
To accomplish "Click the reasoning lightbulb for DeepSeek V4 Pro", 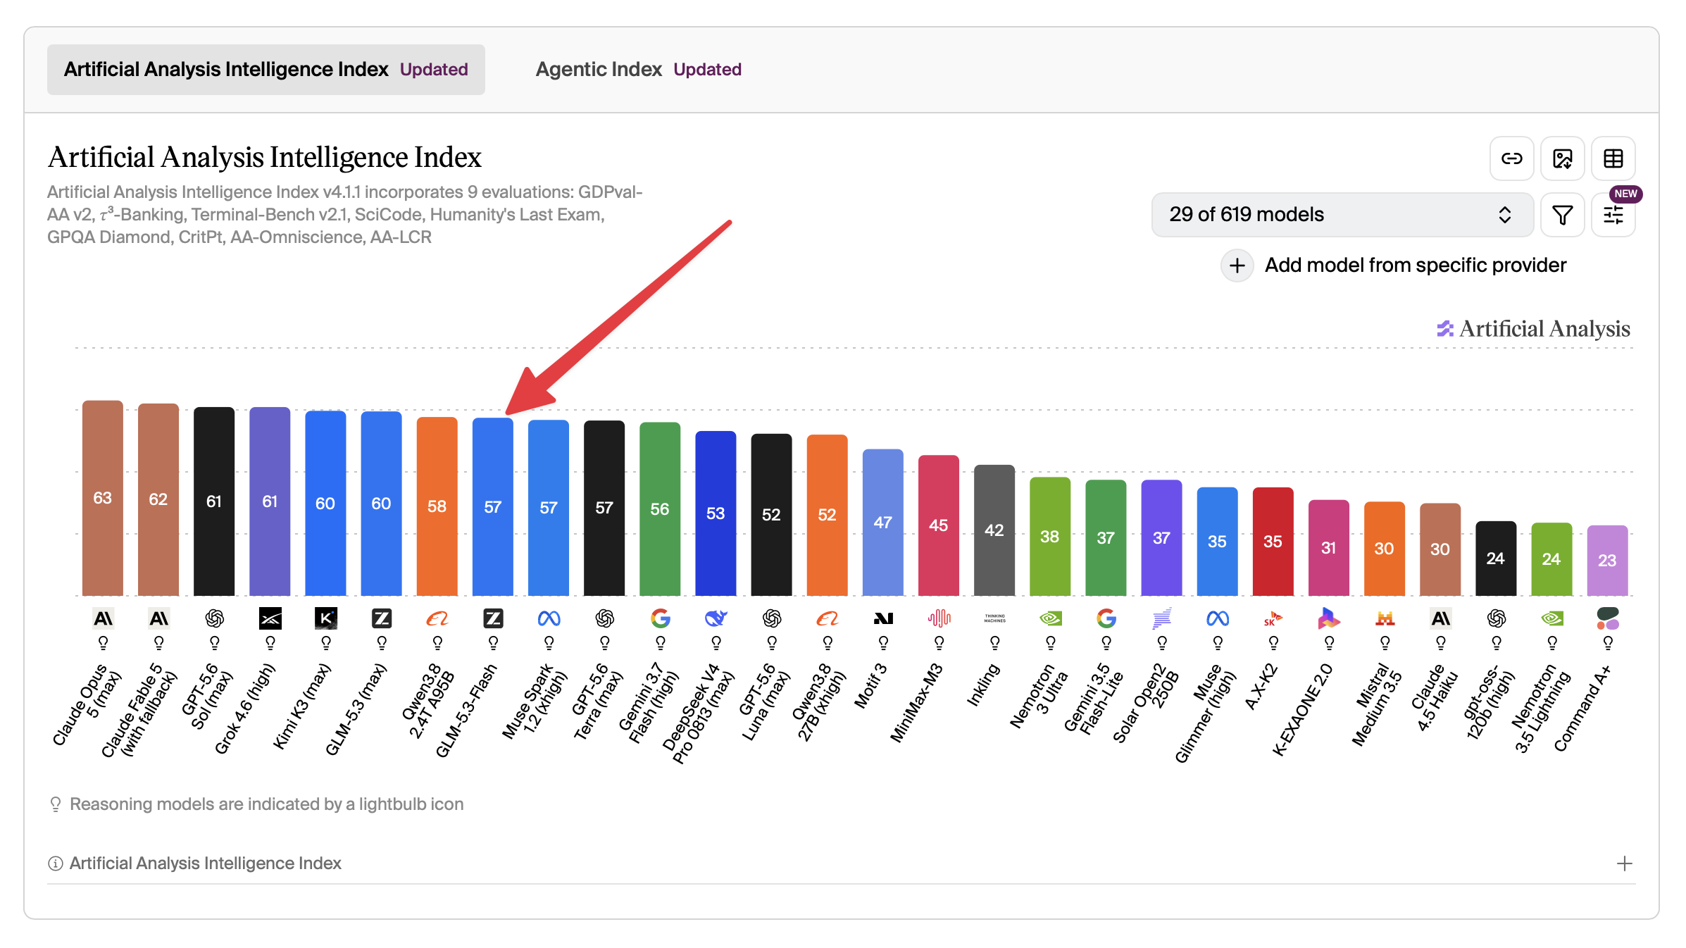I will [x=716, y=642].
